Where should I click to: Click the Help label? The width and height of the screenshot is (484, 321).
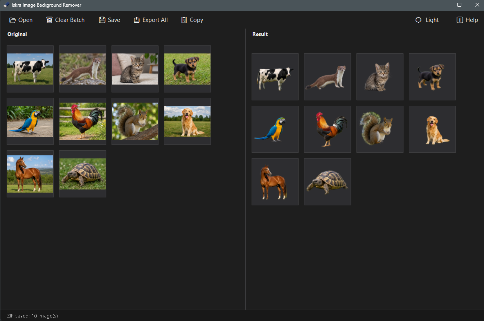[x=472, y=20]
